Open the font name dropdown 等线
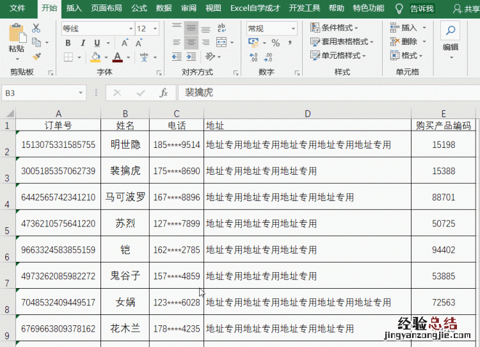Image resolution: width=480 pixels, height=347 pixels. 131,29
